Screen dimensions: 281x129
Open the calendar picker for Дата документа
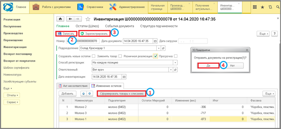tap(155, 41)
